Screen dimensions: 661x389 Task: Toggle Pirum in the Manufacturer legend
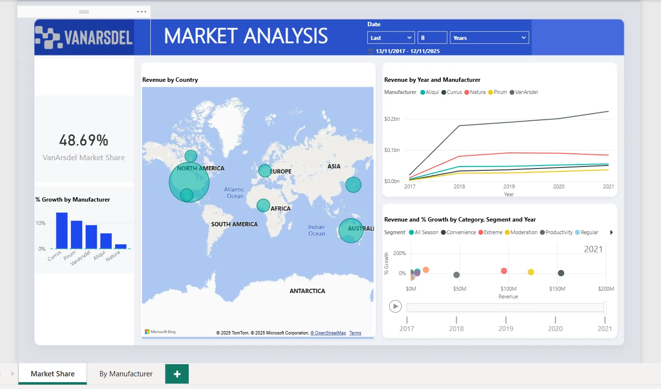498,92
